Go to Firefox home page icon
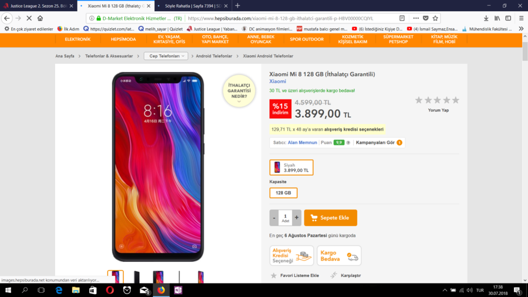This screenshot has width=528, height=297. pyautogui.click(x=40, y=18)
